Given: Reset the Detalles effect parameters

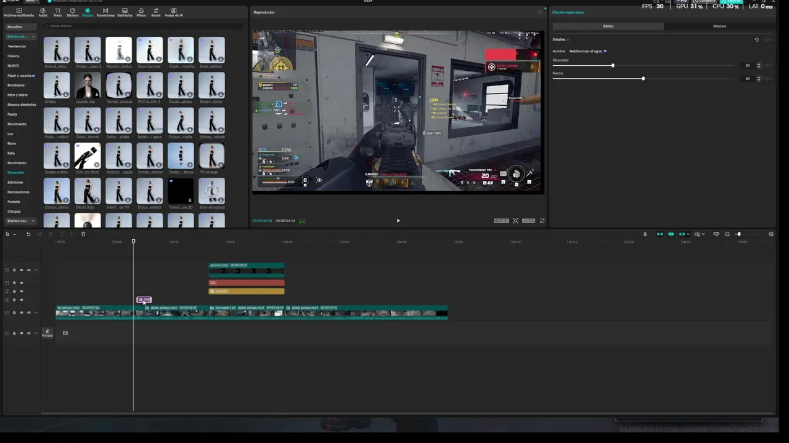Looking at the screenshot, I should point(757,39).
